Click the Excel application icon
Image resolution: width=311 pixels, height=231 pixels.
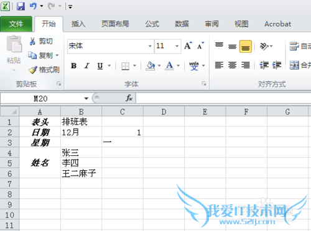click(5, 6)
